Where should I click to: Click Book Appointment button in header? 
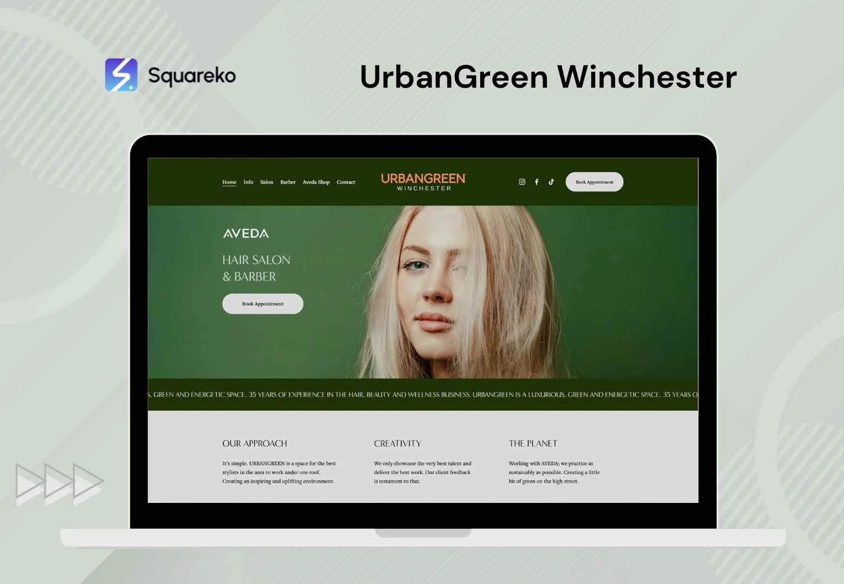594,182
